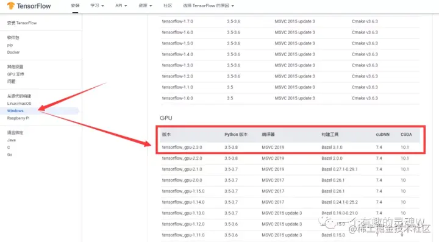This screenshot has width=439, height=242.
Task: Expand the API dropdown menu
Action: 121,5
